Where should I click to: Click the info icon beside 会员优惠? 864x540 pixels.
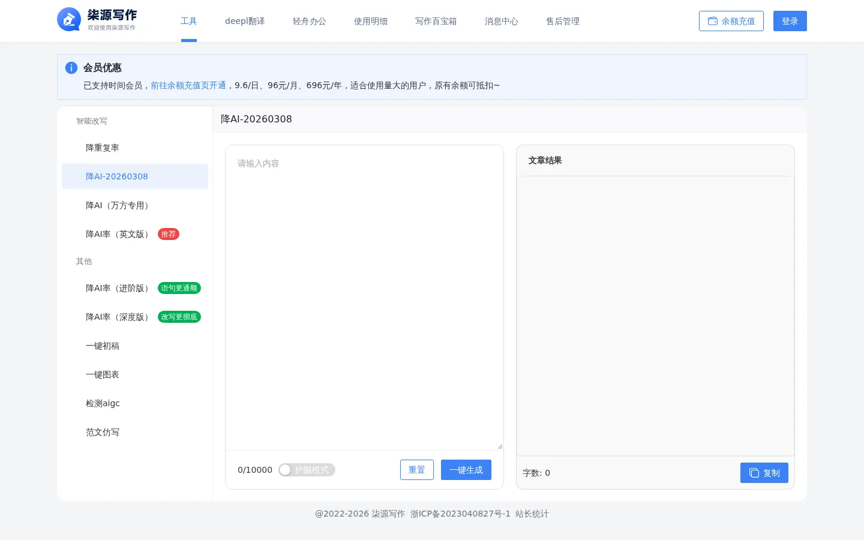[71, 68]
